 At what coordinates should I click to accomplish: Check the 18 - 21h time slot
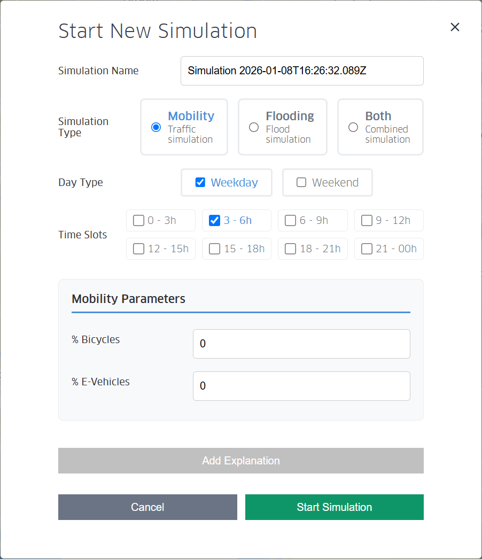tap(291, 249)
